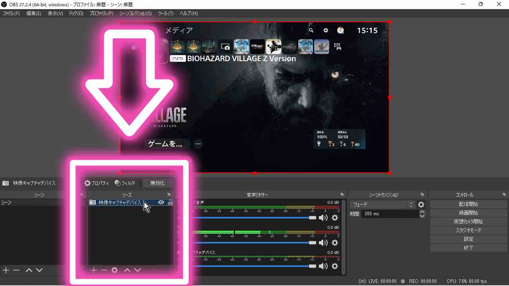Viewport: 509px width, 286px height.
Task: Select the 映像キャプチャデバイス source row
Action: [x=130, y=202]
